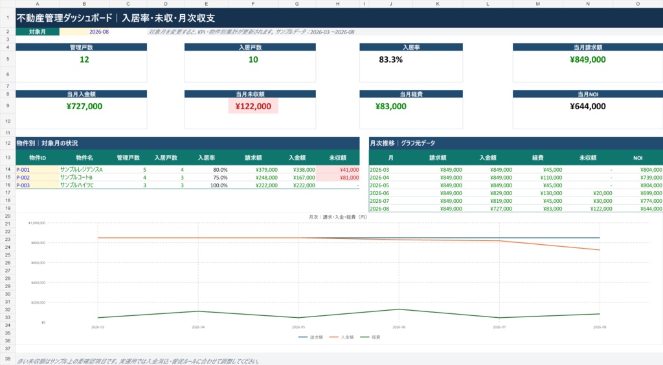Click the 物件名 table column header
This screenshot has height=365, width=663.
tap(84, 158)
